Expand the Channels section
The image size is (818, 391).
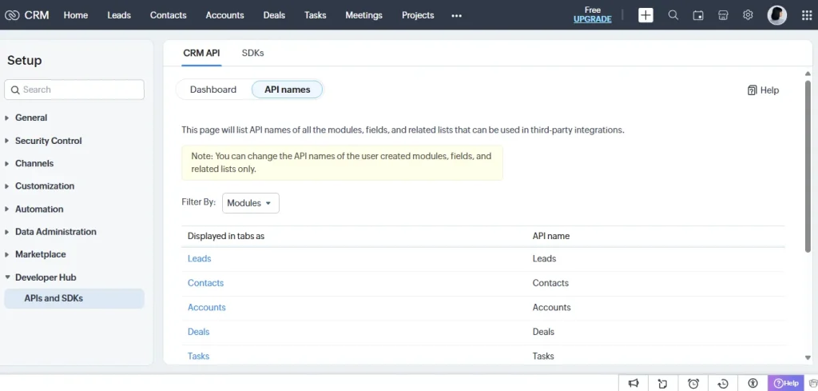point(7,163)
